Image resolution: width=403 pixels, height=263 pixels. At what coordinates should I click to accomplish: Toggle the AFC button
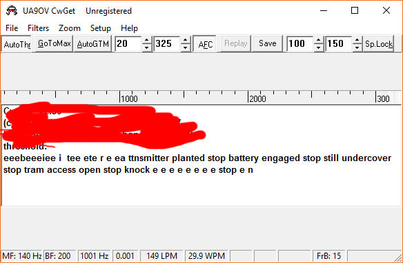[206, 44]
